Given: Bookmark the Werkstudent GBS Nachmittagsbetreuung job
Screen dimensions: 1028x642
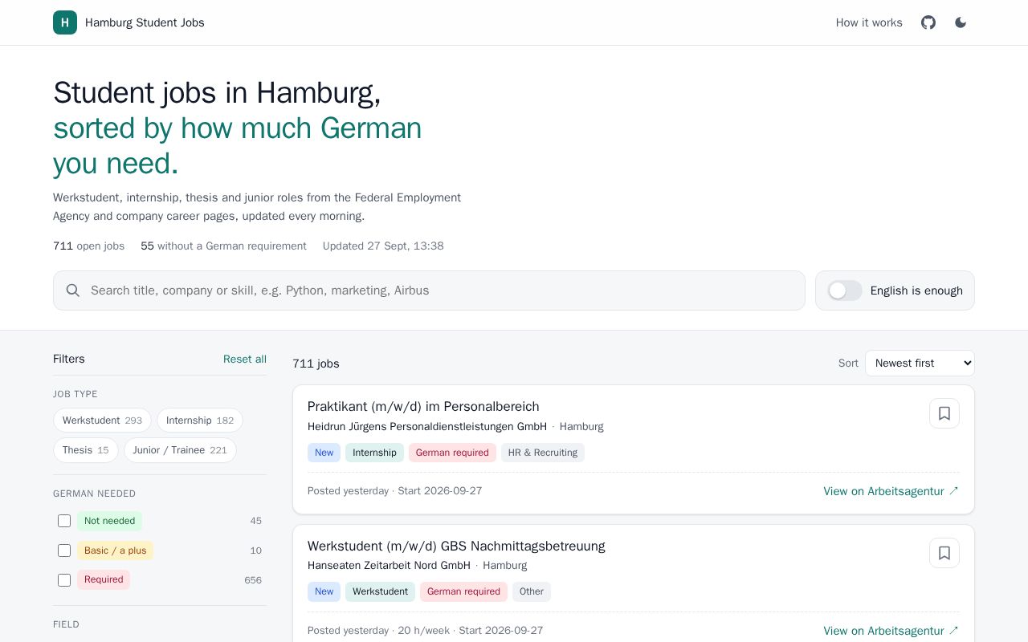Looking at the screenshot, I should 944,553.
